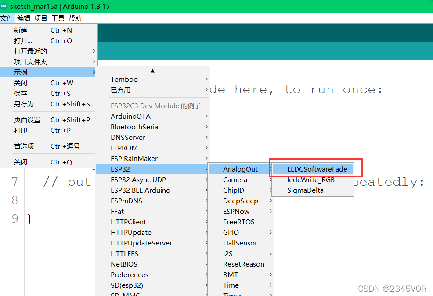
Task: Expand the Temboo examples submenu
Action: 153,80
